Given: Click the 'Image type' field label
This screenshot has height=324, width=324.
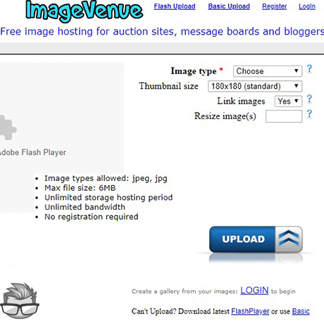Looking at the screenshot, I should 194,71.
